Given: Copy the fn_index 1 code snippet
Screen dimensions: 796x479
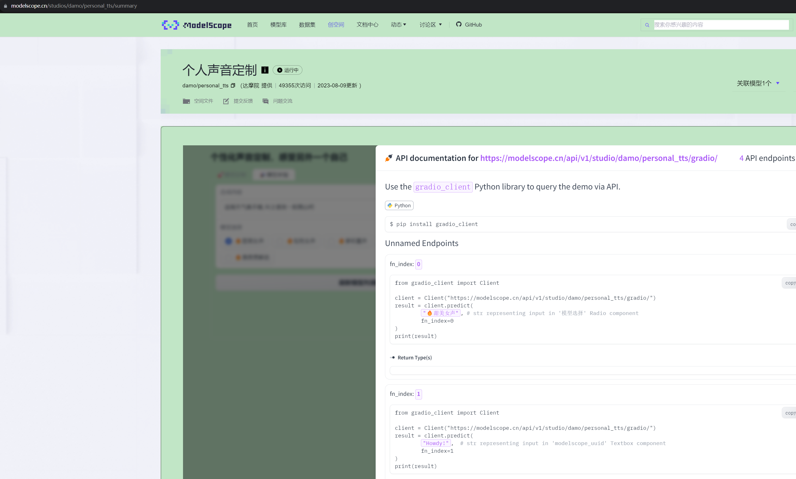Looking at the screenshot, I should click(x=789, y=413).
